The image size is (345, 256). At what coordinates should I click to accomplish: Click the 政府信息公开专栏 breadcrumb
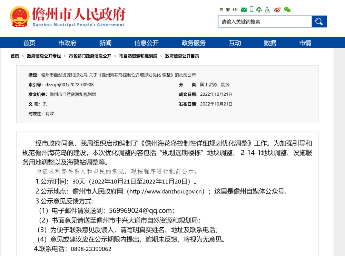point(44,56)
